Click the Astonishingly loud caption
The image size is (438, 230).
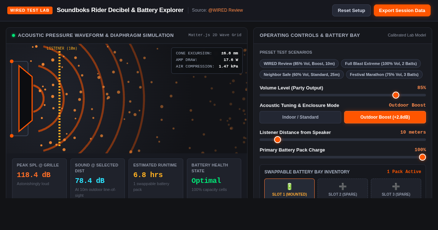click(33, 184)
